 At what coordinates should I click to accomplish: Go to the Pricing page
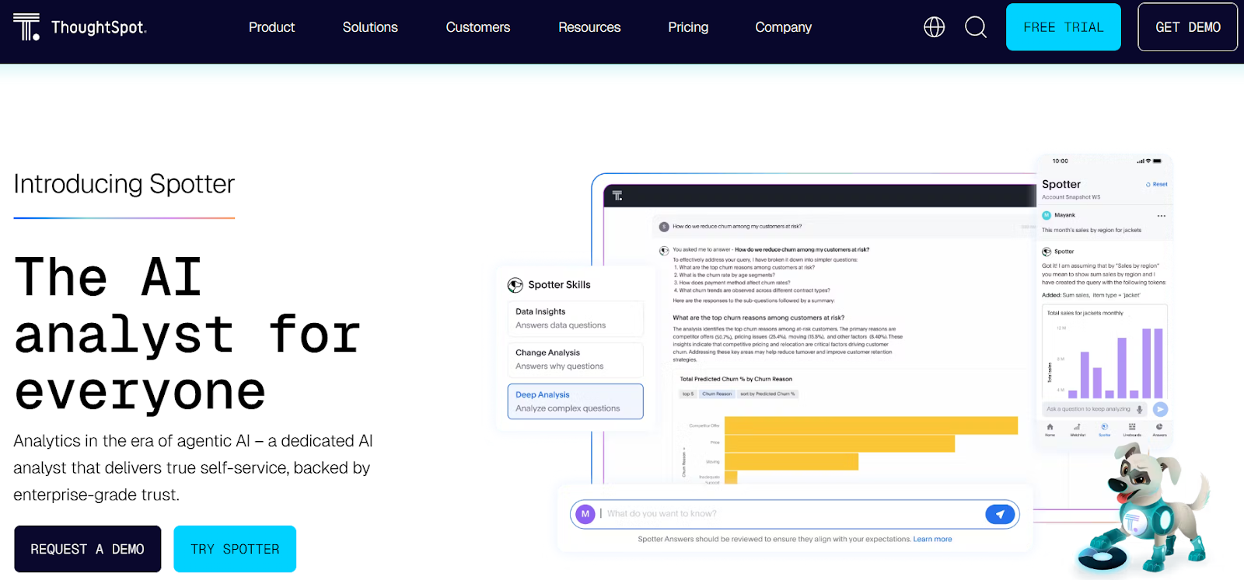688,27
